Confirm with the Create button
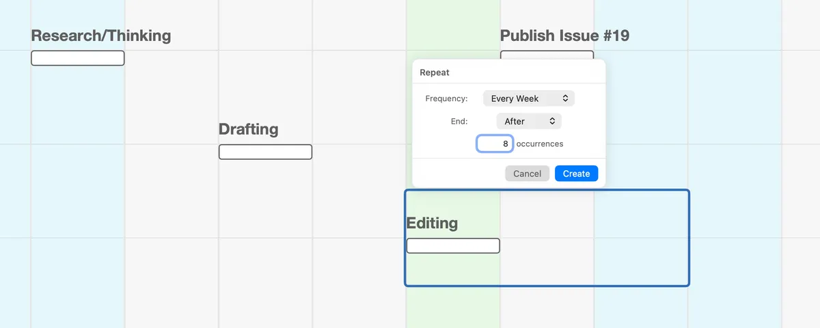Image resolution: width=820 pixels, height=328 pixels. click(576, 174)
